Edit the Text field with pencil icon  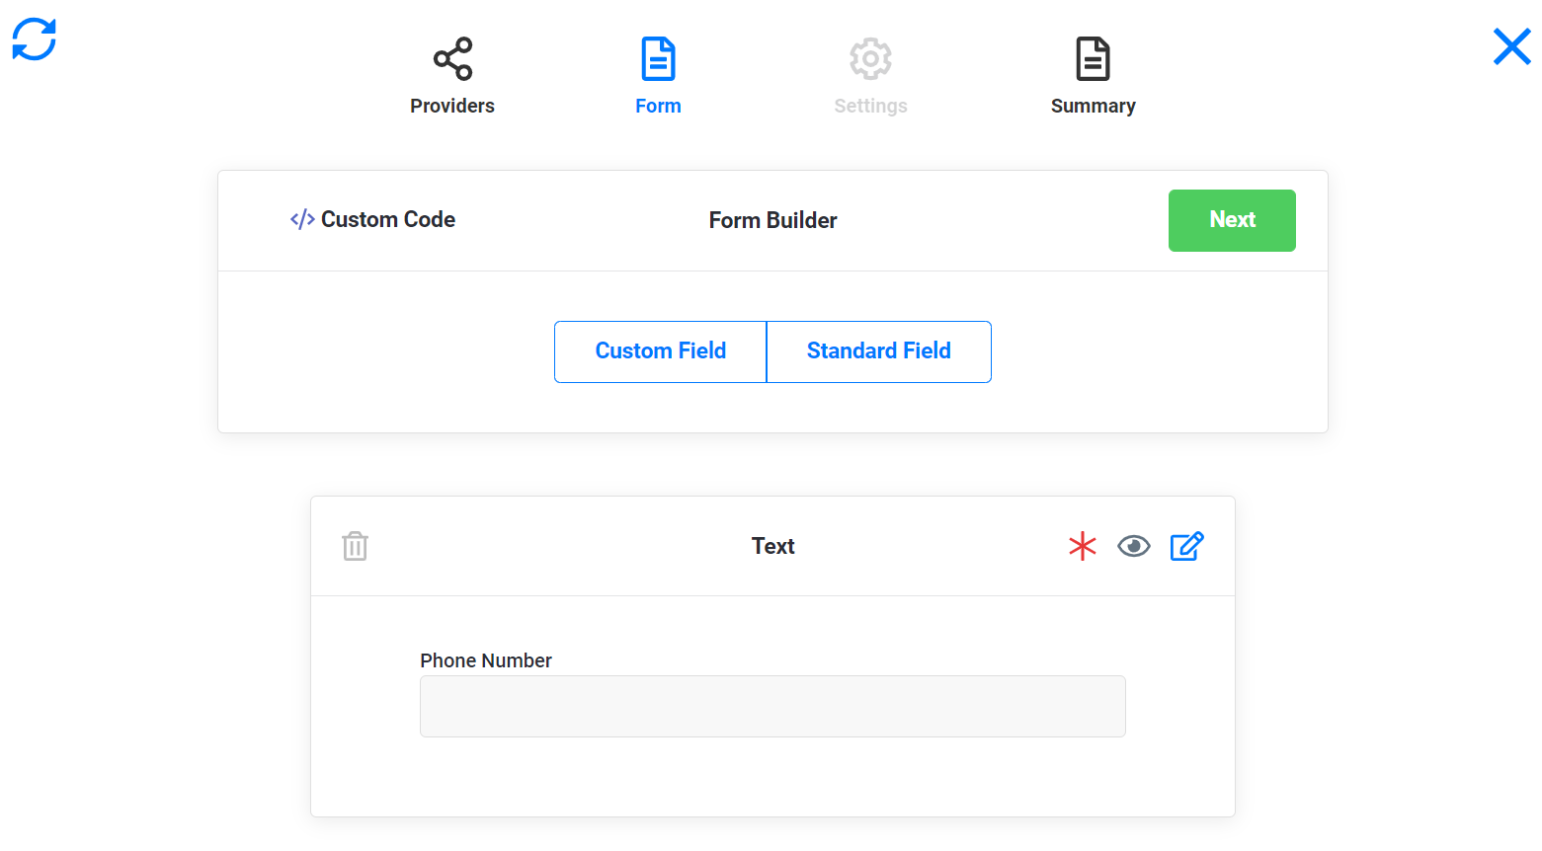[x=1186, y=545]
